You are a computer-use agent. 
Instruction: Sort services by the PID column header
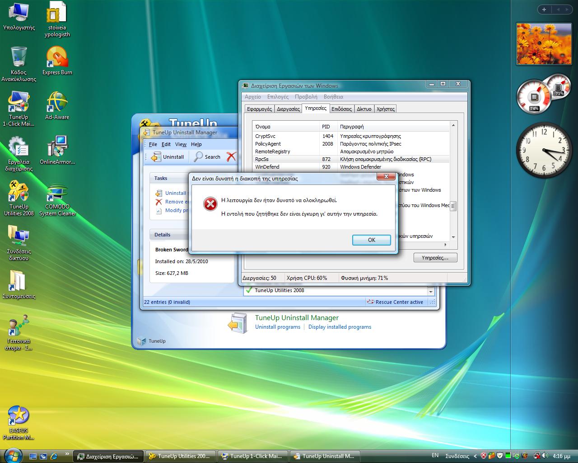[328, 127]
